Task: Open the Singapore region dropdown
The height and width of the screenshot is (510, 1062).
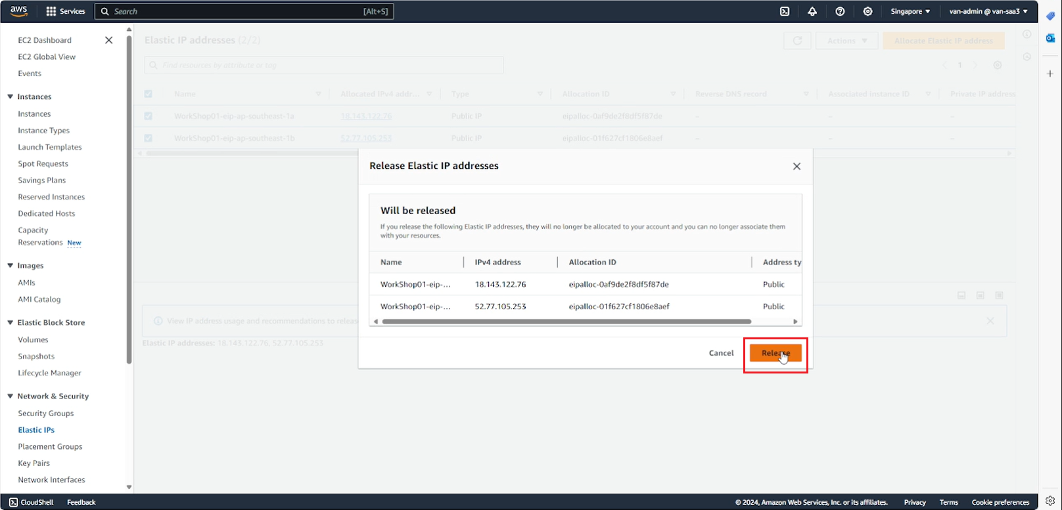Action: pyautogui.click(x=910, y=11)
